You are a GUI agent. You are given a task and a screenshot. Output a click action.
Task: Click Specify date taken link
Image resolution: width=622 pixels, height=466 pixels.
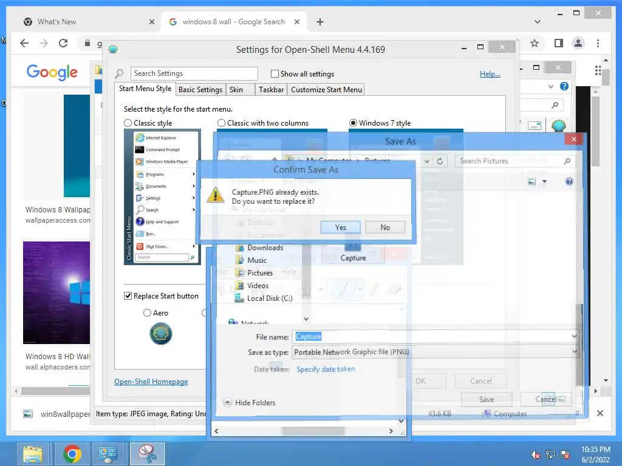pos(326,369)
